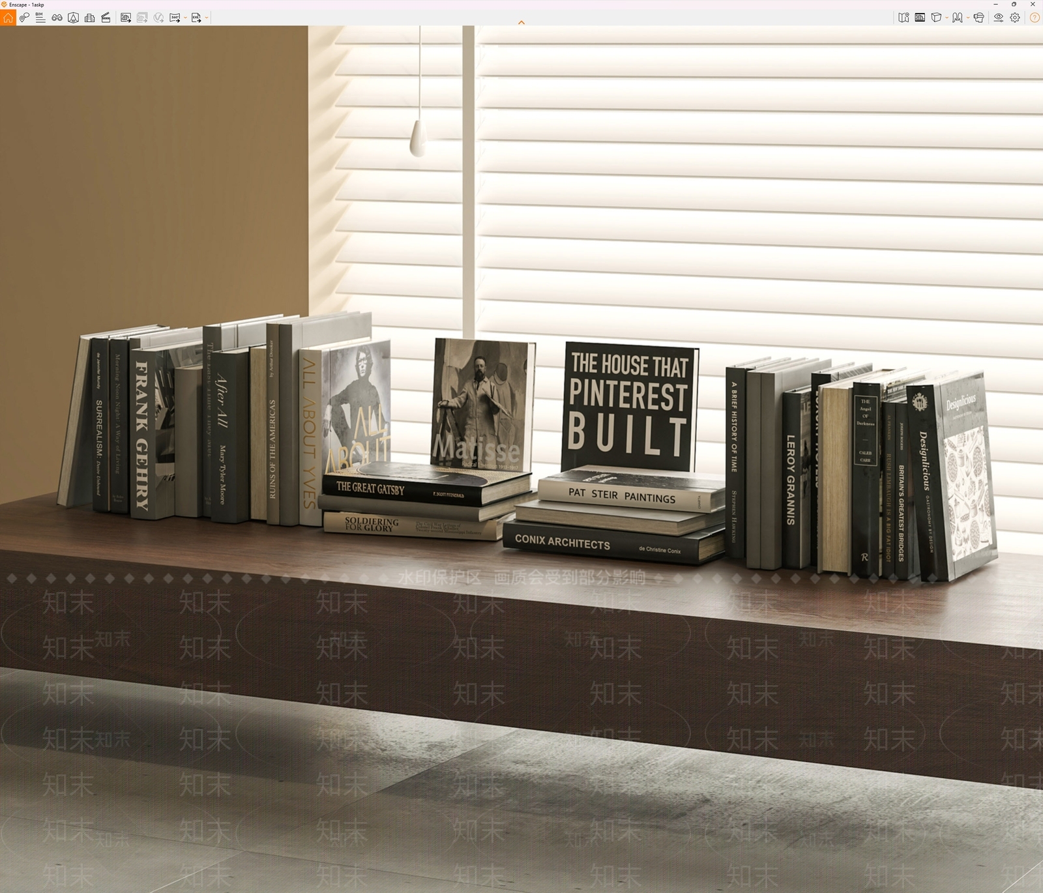Open the Video Editor clapperboard
The height and width of the screenshot is (893, 1043).
pos(106,18)
